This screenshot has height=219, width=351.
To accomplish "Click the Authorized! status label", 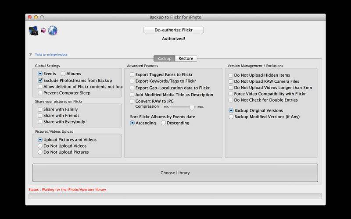I will click(x=173, y=39).
